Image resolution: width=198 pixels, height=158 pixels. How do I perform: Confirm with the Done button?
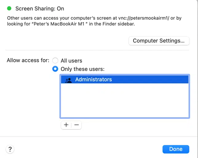click(x=176, y=149)
